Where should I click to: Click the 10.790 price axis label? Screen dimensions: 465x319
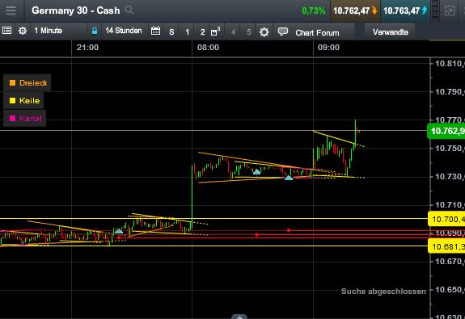click(x=450, y=92)
